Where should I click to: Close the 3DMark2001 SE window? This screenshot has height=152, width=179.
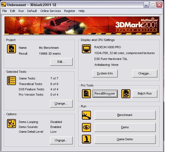(159, 5)
